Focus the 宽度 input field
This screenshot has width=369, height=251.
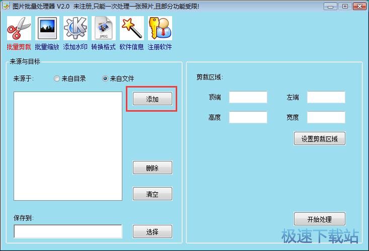tap(326, 117)
